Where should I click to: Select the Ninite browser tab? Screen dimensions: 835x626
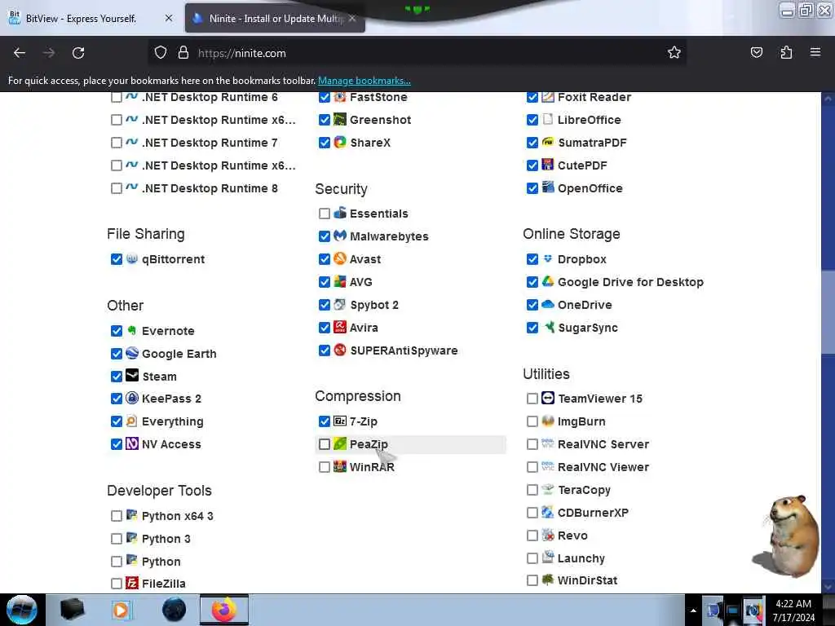pos(275,19)
